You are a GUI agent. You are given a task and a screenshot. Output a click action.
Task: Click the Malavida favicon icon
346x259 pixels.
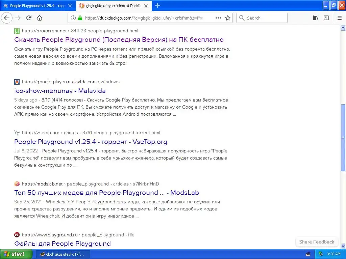(x=17, y=82)
